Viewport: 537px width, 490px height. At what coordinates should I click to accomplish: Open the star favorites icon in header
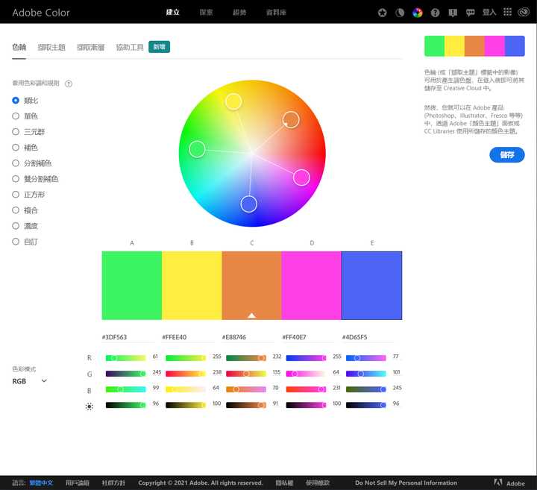pyautogui.click(x=382, y=13)
